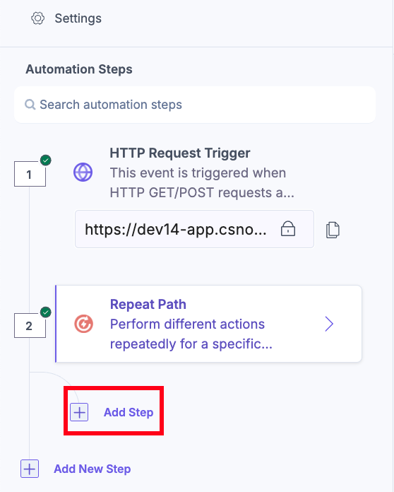Focus the Search automation steps field
This screenshot has width=394, height=492.
pyautogui.click(x=195, y=105)
